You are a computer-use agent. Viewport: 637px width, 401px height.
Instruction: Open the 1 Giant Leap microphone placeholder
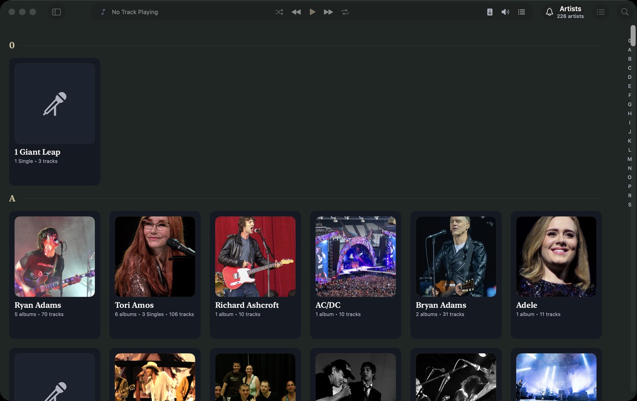click(55, 104)
